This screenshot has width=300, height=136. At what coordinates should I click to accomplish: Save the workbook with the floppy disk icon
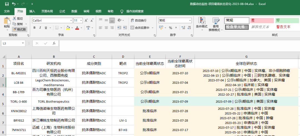tap(7, 4)
